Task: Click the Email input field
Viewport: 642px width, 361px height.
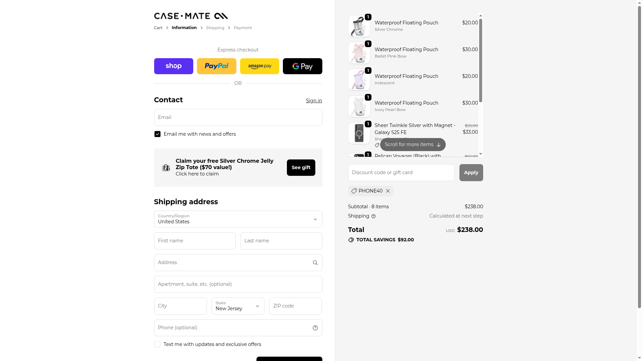Action: click(x=238, y=118)
